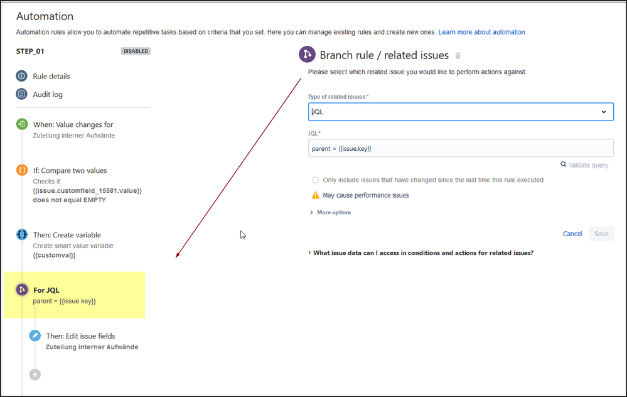
Task: Click the dropdown arrow next to JQL
Action: coord(604,112)
